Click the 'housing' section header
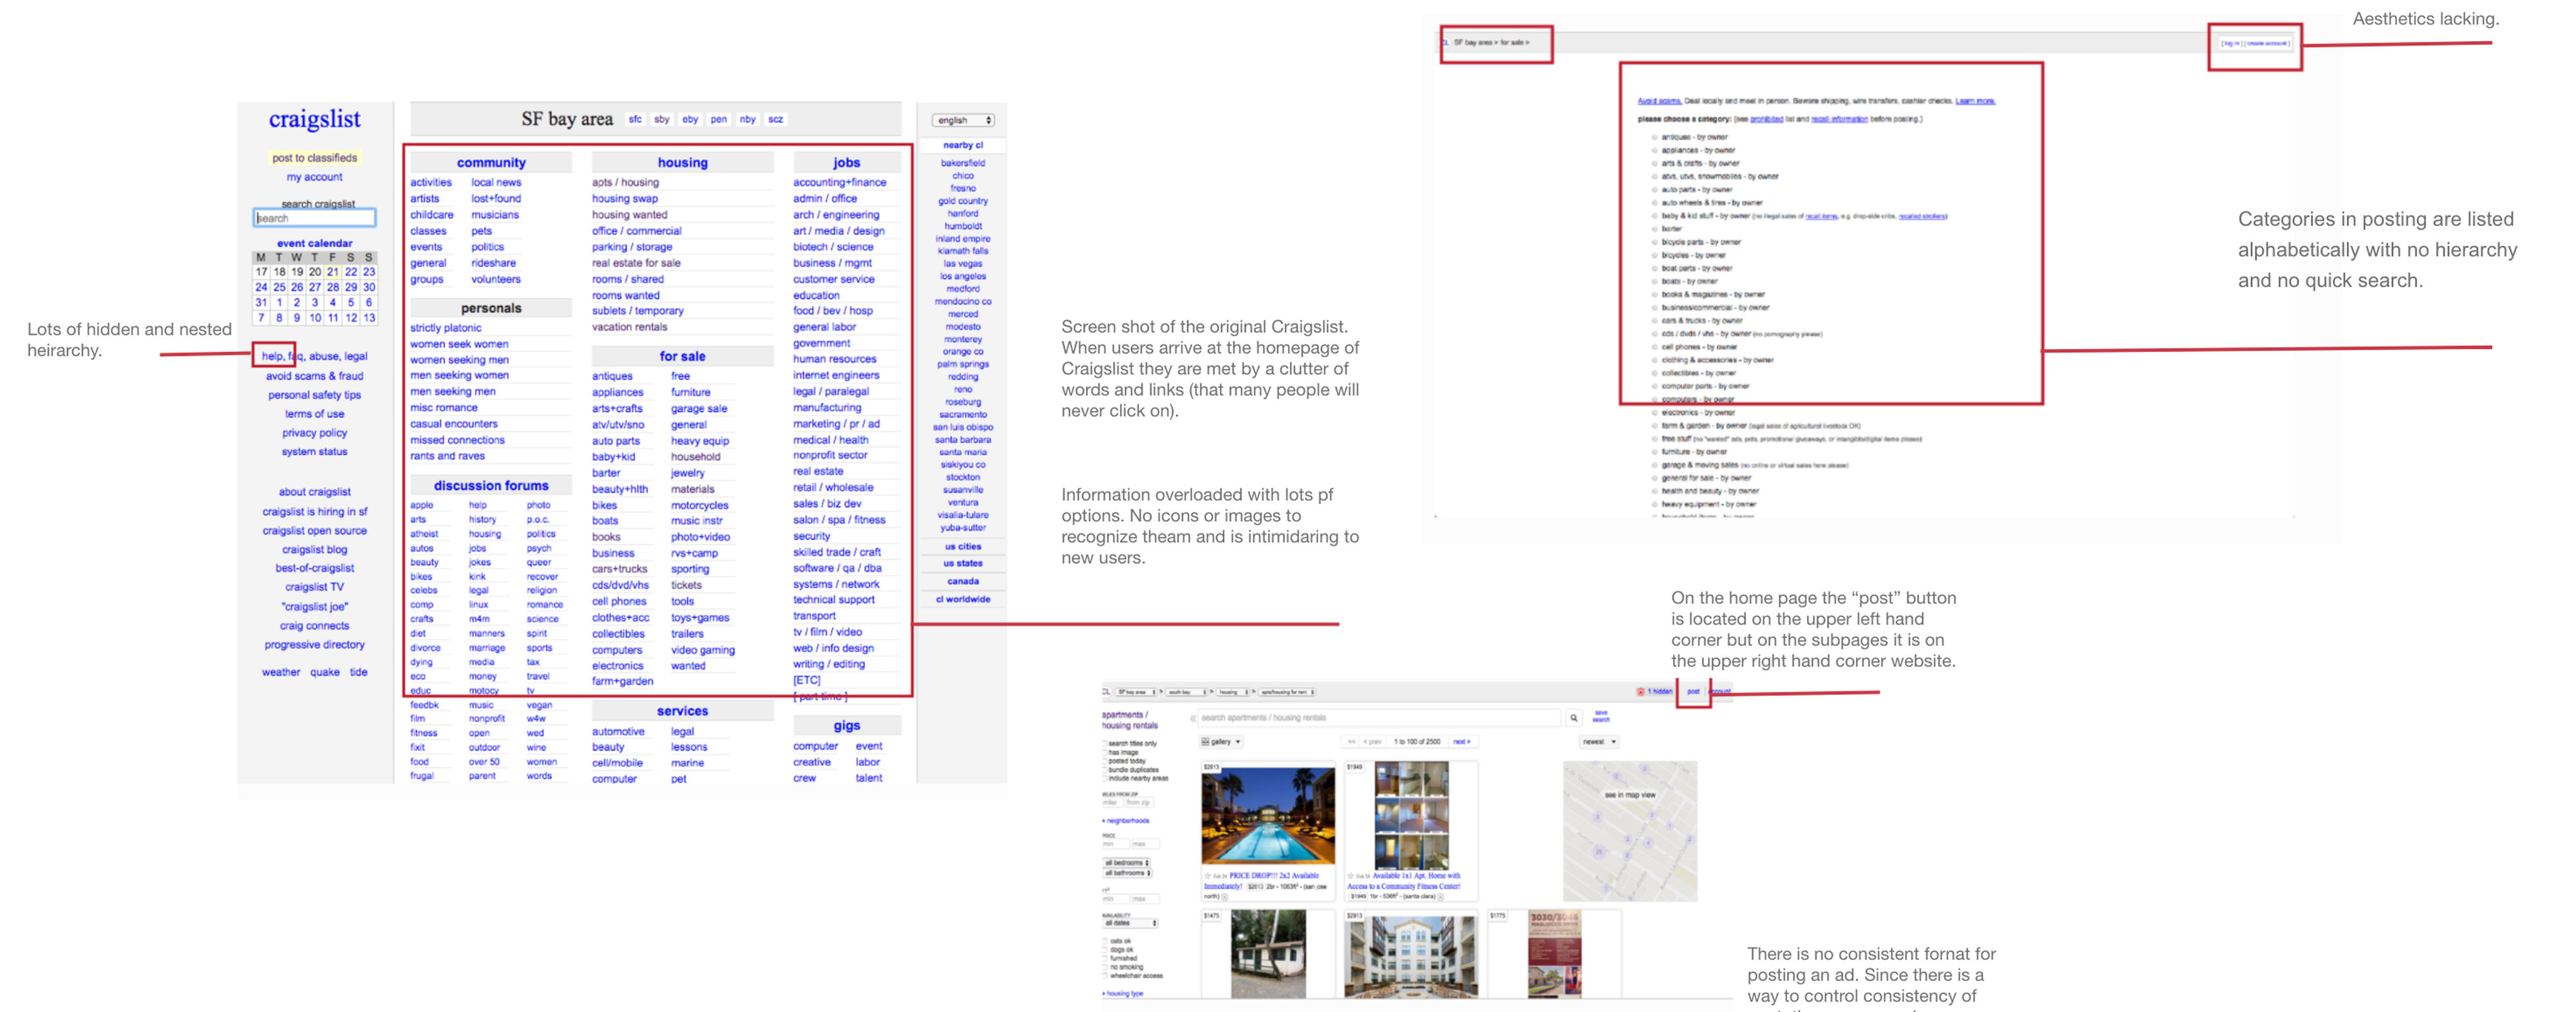 click(682, 162)
